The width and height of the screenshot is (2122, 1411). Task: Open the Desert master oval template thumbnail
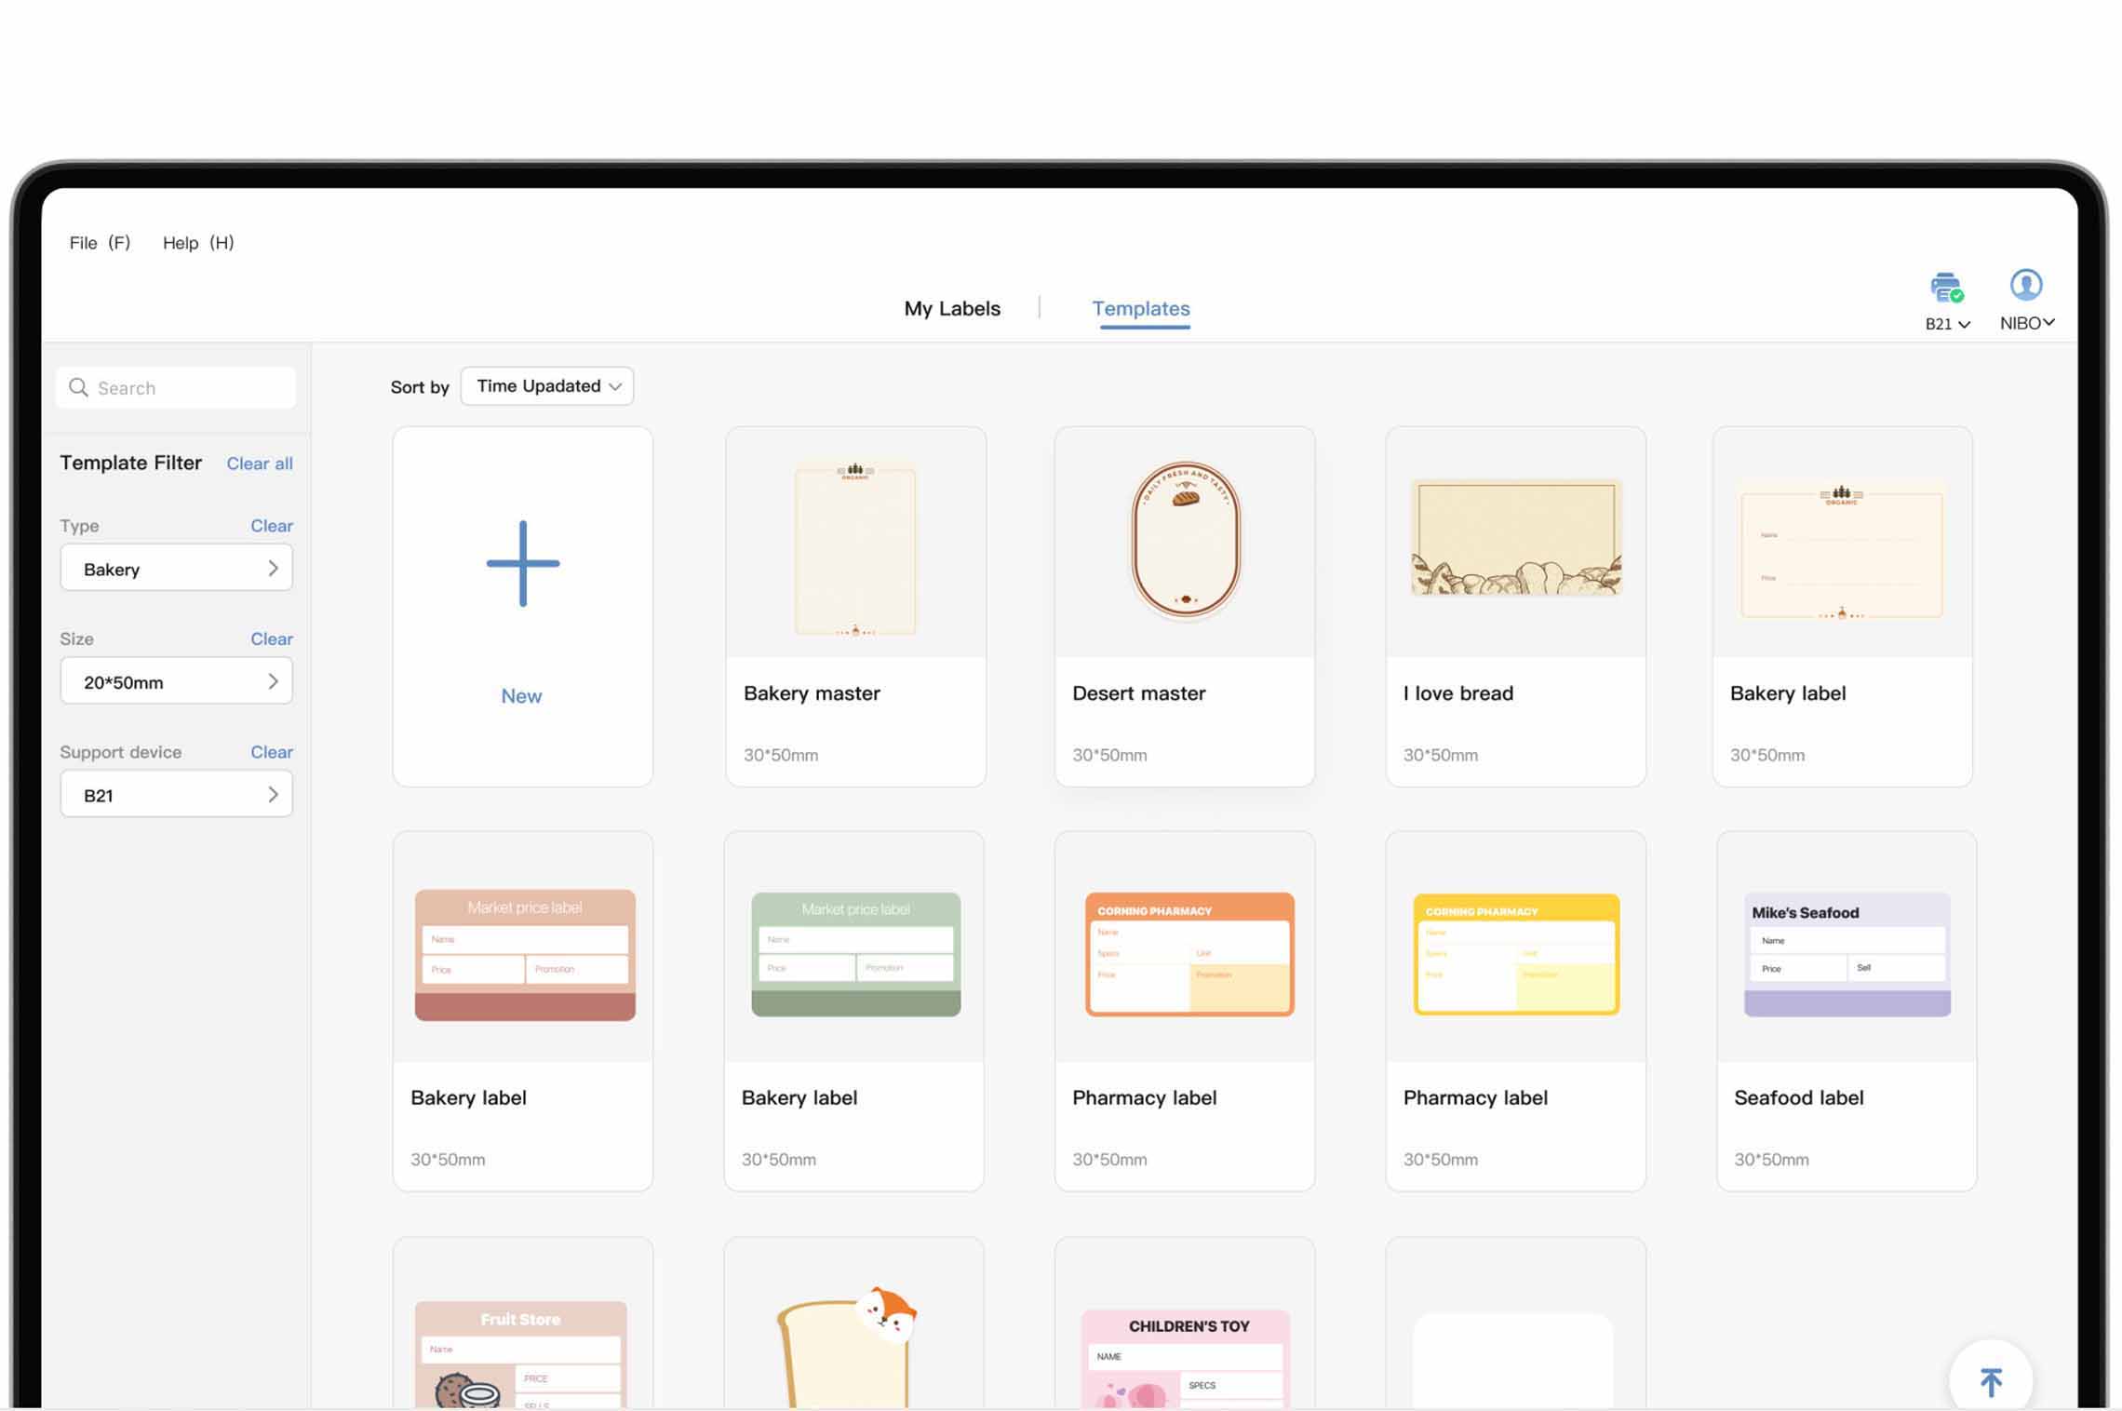pyautogui.click(x=1185, y=540)
